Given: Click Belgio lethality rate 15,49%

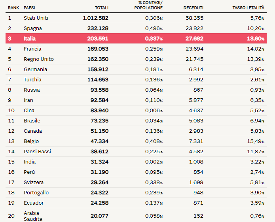Looking at the screenshot, I should coord(256,141).
